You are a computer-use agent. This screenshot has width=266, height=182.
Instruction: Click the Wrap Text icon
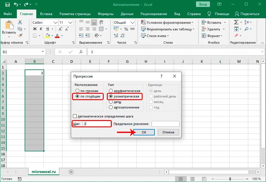click(101, 22)
